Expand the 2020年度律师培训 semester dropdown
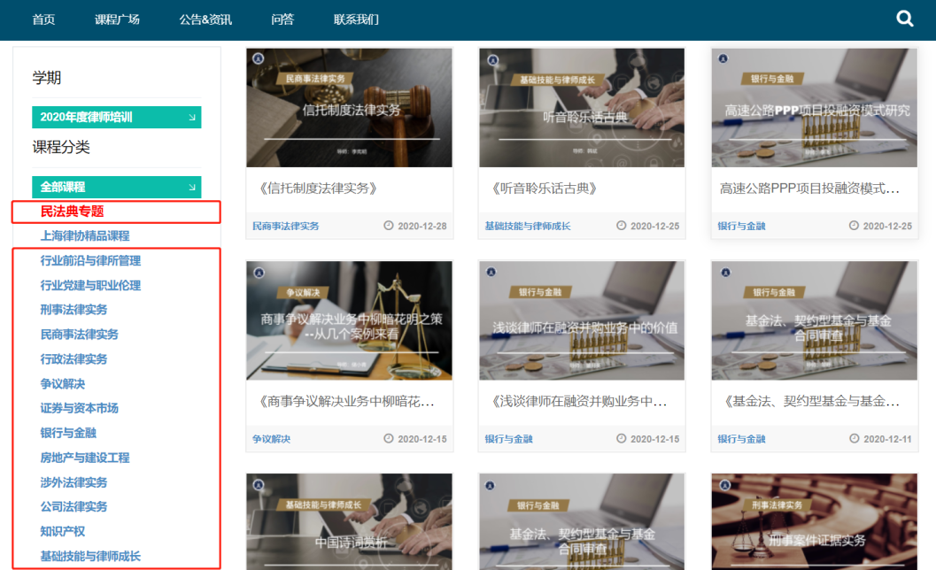 click(x=116, y=117)
